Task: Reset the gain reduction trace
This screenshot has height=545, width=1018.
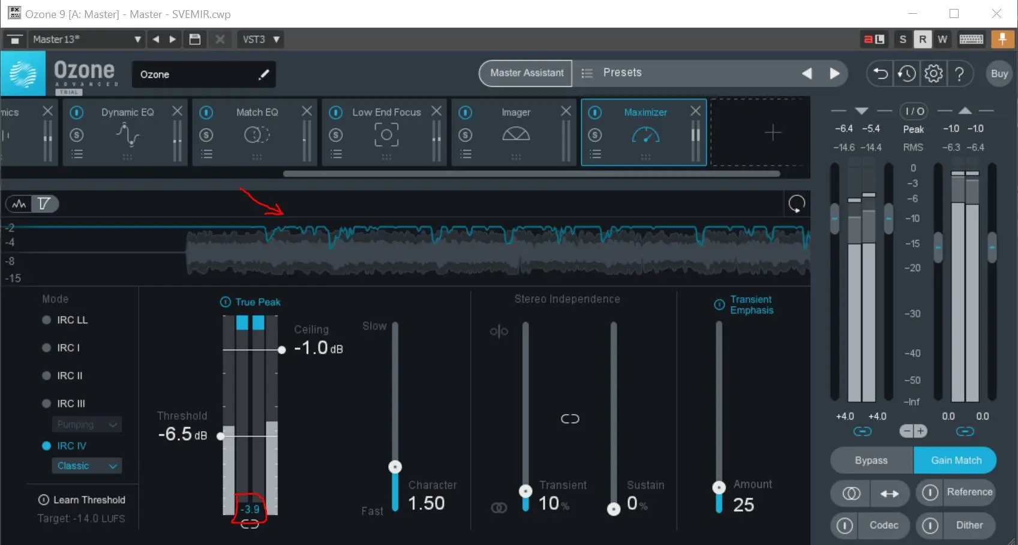Action: (797, 204)
